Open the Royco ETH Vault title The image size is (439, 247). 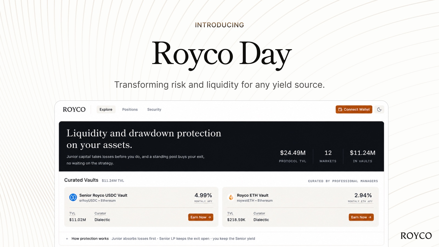point(253,195)
